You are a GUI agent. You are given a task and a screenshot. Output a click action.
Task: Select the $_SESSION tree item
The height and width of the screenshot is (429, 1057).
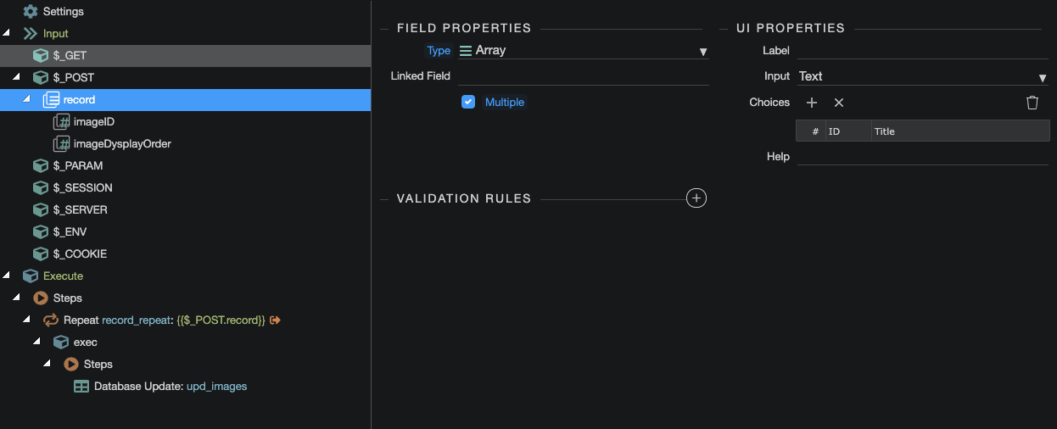82,188
